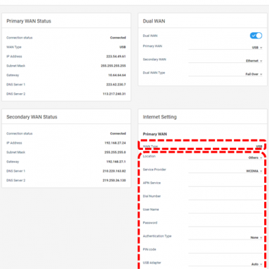Click the User Name input field
The height and width of the screenshot is (269, 269).
(226, 210)
